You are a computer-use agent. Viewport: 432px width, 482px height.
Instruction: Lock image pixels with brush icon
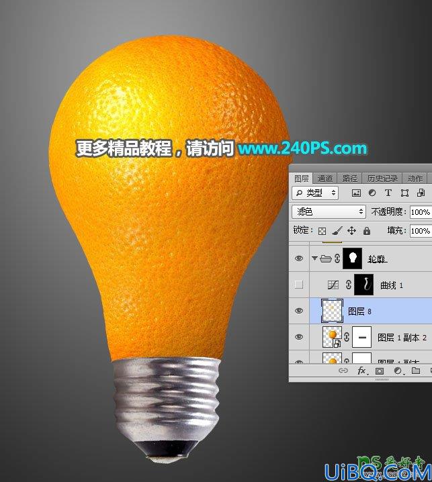[x=337, y=231]
